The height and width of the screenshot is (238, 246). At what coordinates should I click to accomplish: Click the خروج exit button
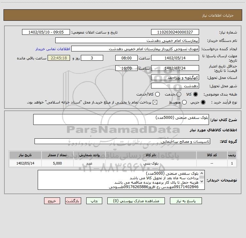[52, 201]
